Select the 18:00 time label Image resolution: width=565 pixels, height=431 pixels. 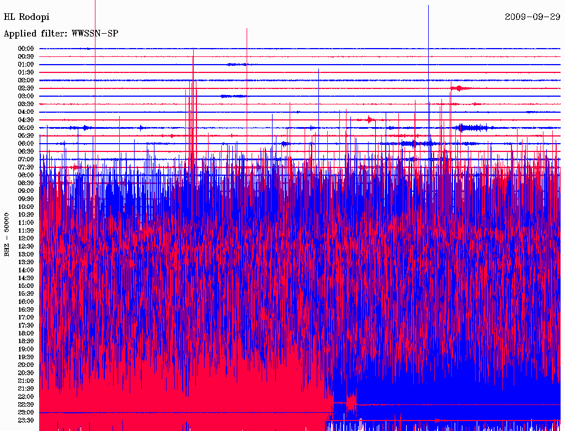pos(26,333)
